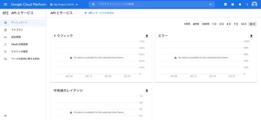Viewport: 261px width, 120px height.
Task: Click the 1.0/s axis label in トラフィック chart
Action: [142, 41]
